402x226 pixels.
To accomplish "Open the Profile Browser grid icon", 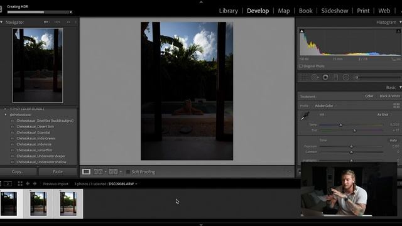I will tap(396, 105).
